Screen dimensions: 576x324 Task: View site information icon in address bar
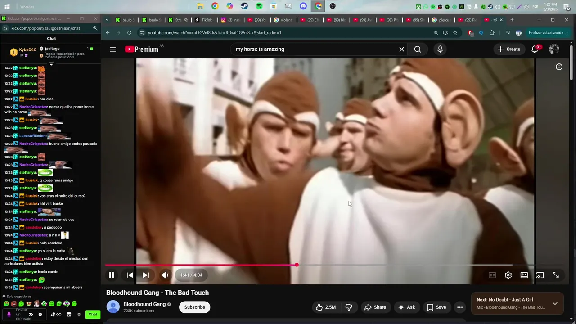tap(142, 33)
